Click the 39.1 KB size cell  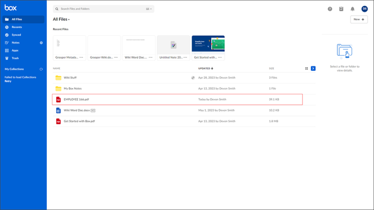click(x=274, y=99)
